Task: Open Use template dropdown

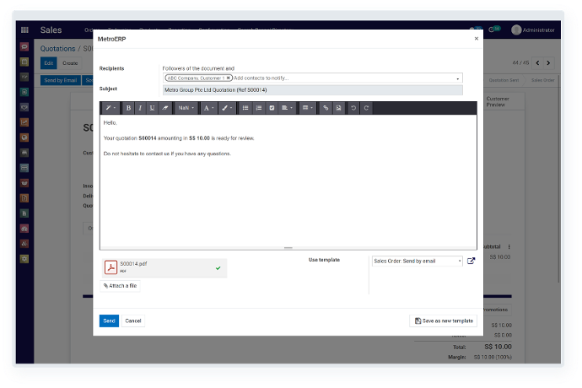Action: pyautogui.click(x=418, y=261)
